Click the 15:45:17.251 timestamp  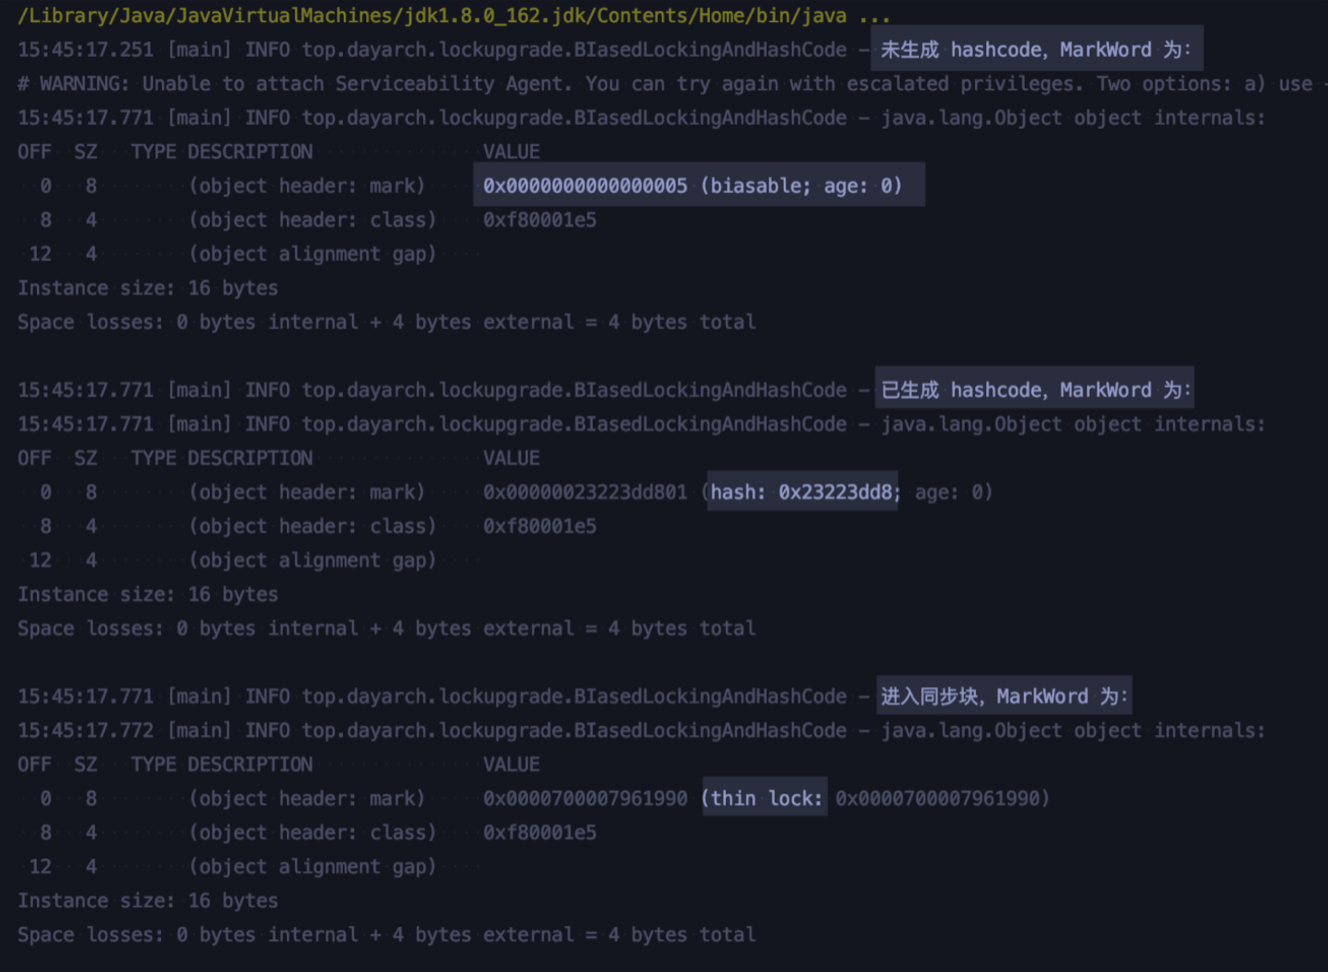pos(85,49)
